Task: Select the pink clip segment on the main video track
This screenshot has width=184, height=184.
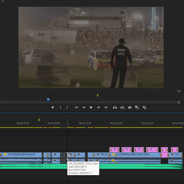Action: coord(164,155)
